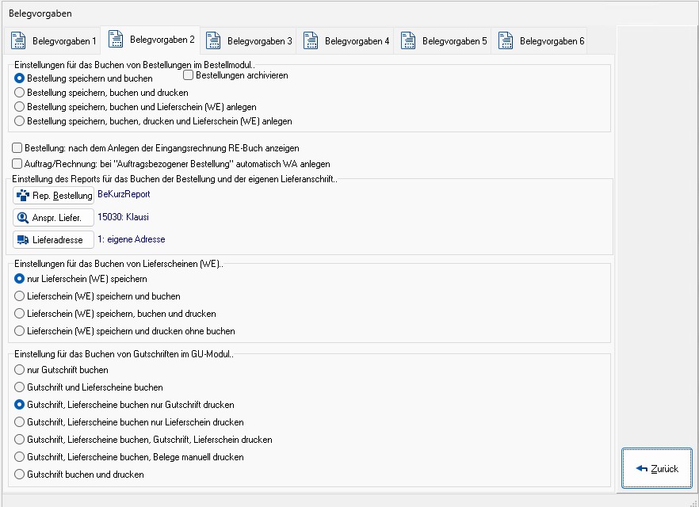The height and width of the screenshot is (507, 699).
Task: Switch to the Belegvorgaben 1 tab
Action: [x=53, y=41]
